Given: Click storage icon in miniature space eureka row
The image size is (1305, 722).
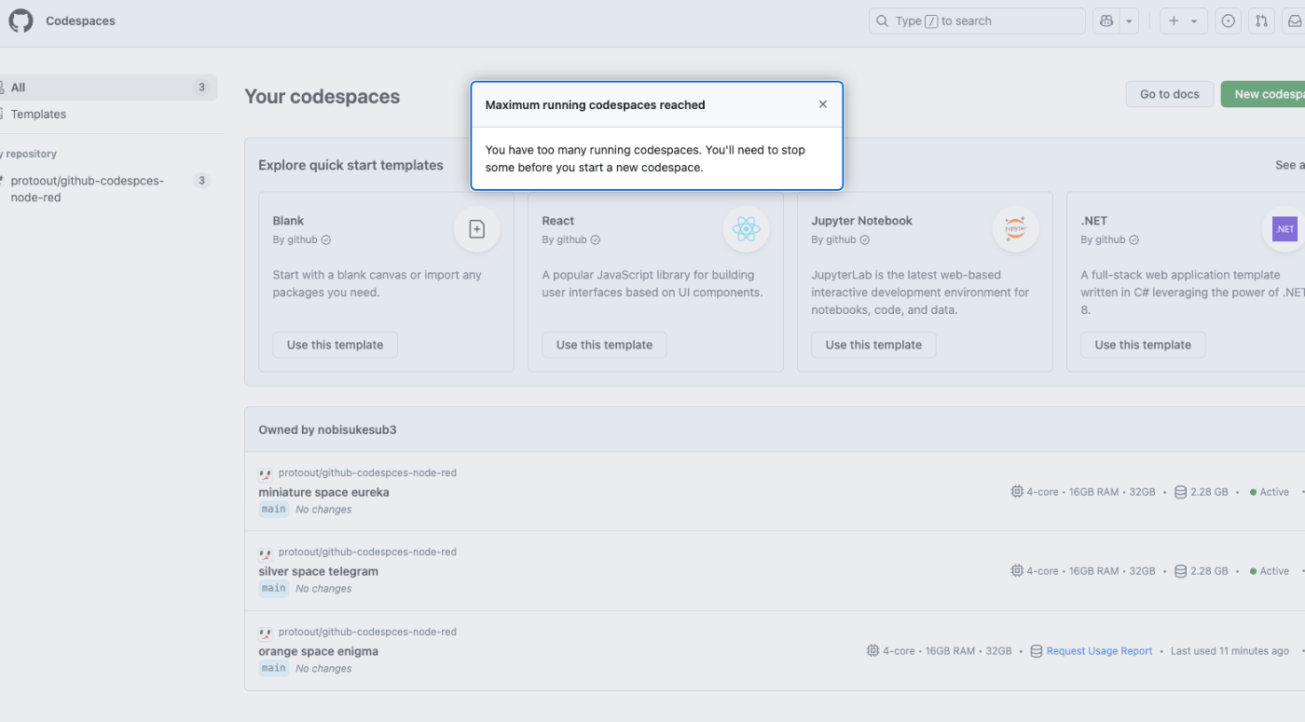Looking at the screenshot, I should click(1180, 492).
